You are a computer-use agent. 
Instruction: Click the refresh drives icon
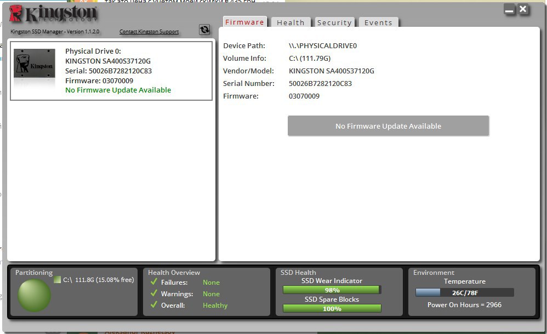pyautogui.click(x=204, y=30)
